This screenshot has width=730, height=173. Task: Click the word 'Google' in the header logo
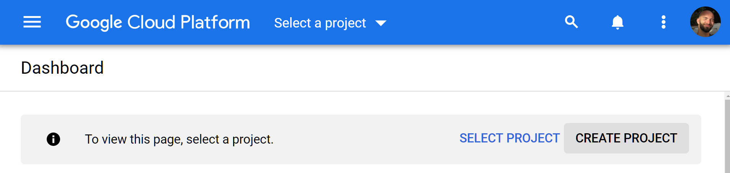coord(94,23)
